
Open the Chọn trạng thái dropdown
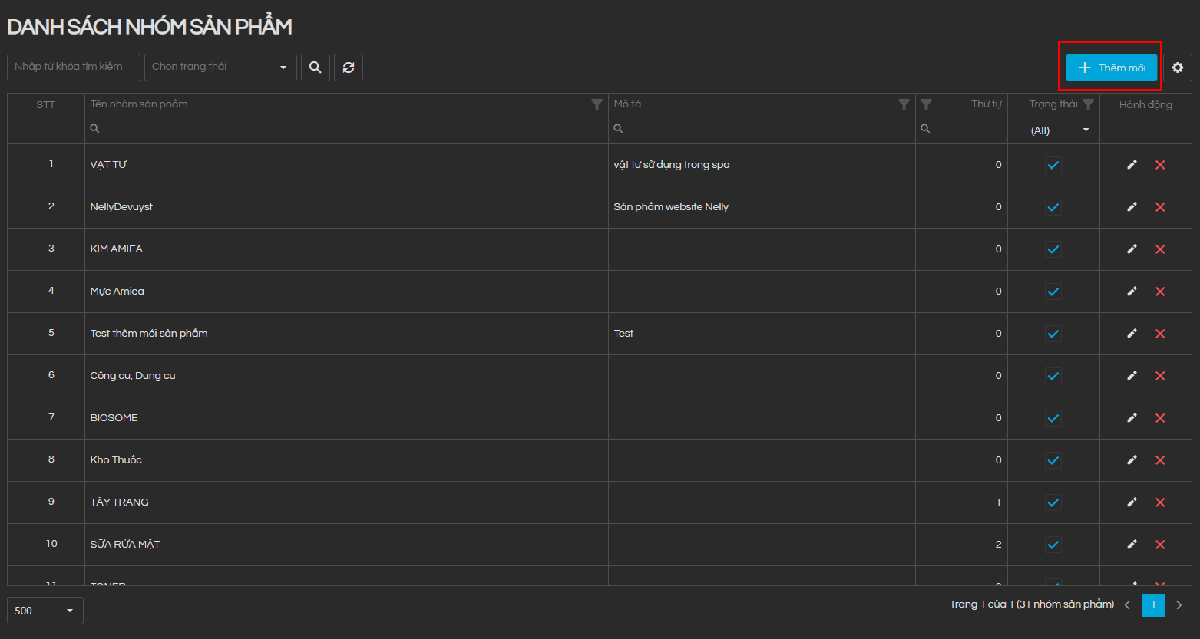pos(220,68)
